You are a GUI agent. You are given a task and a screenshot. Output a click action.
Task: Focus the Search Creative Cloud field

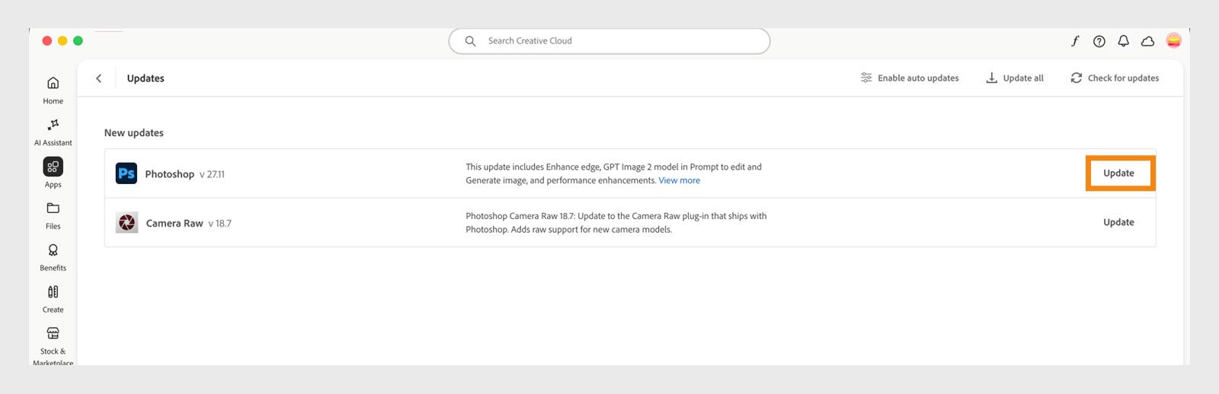609,41
